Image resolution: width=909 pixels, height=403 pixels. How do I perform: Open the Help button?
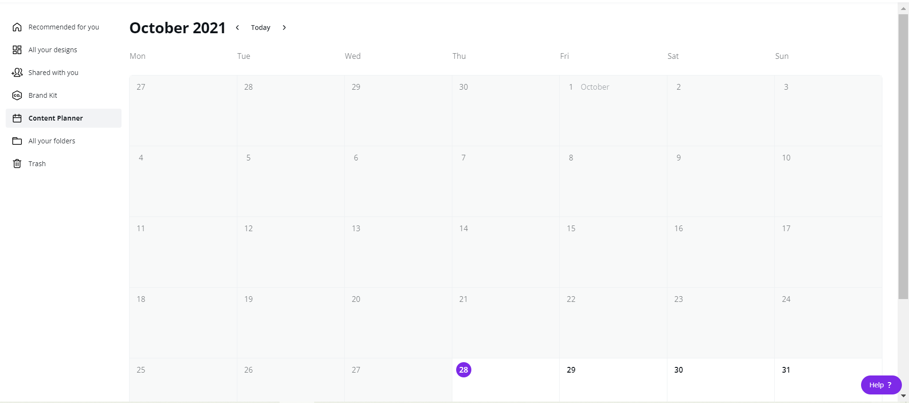[881, 385]
